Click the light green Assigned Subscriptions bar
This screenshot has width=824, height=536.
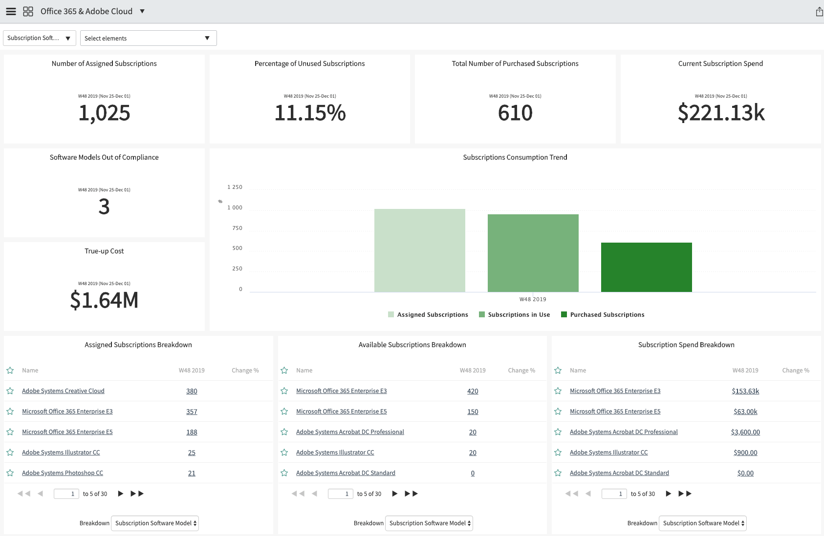pos(420,250)
